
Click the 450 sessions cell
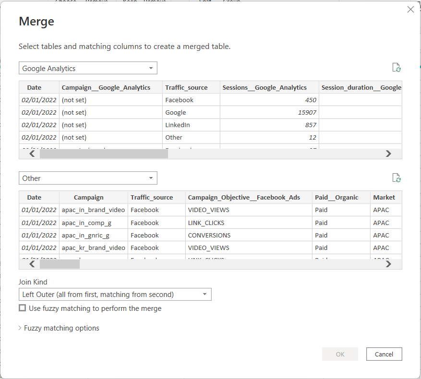pyautogui.click(x=269, y=100)
